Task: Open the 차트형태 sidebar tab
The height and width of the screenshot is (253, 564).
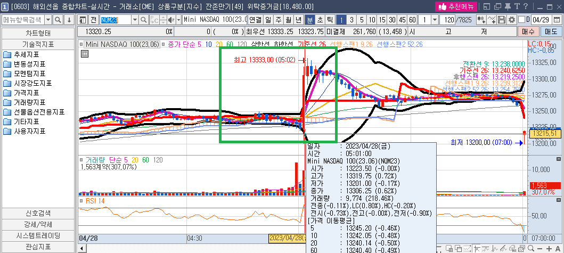Action: (x=38, y=34)
